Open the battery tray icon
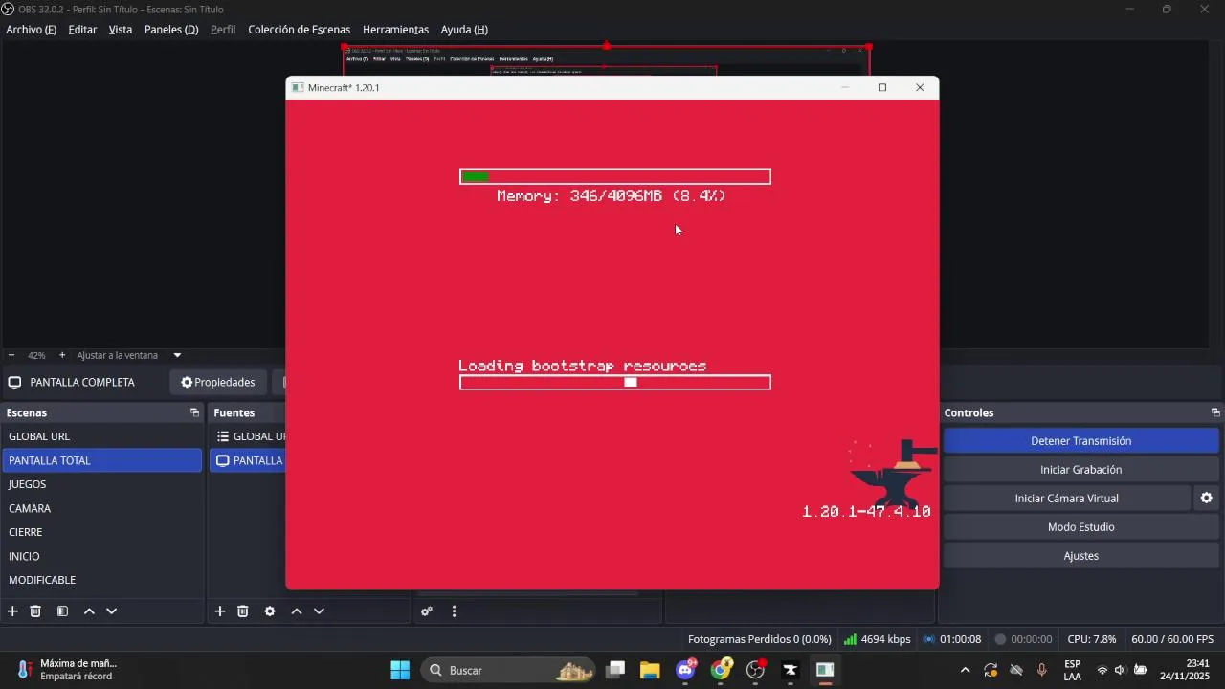The width and height of the screenshot is (1225, 689). [1141, 670]
